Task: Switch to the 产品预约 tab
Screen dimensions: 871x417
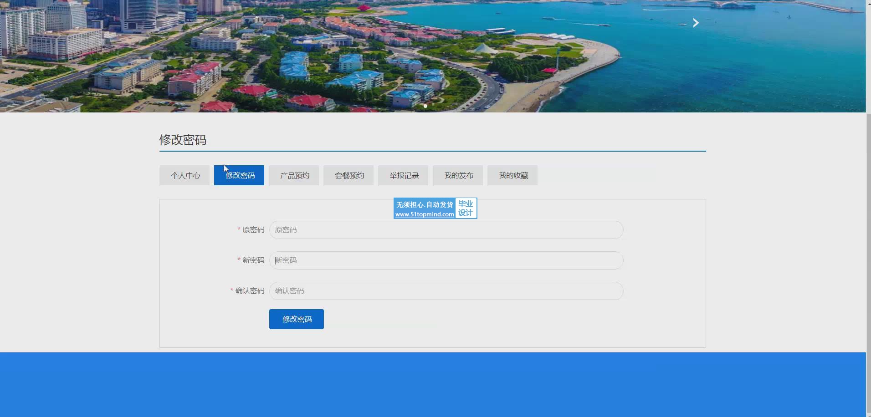Action: tap(294, 175)
